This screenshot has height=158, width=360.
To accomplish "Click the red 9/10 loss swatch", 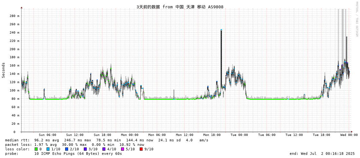I will (141, 149).
